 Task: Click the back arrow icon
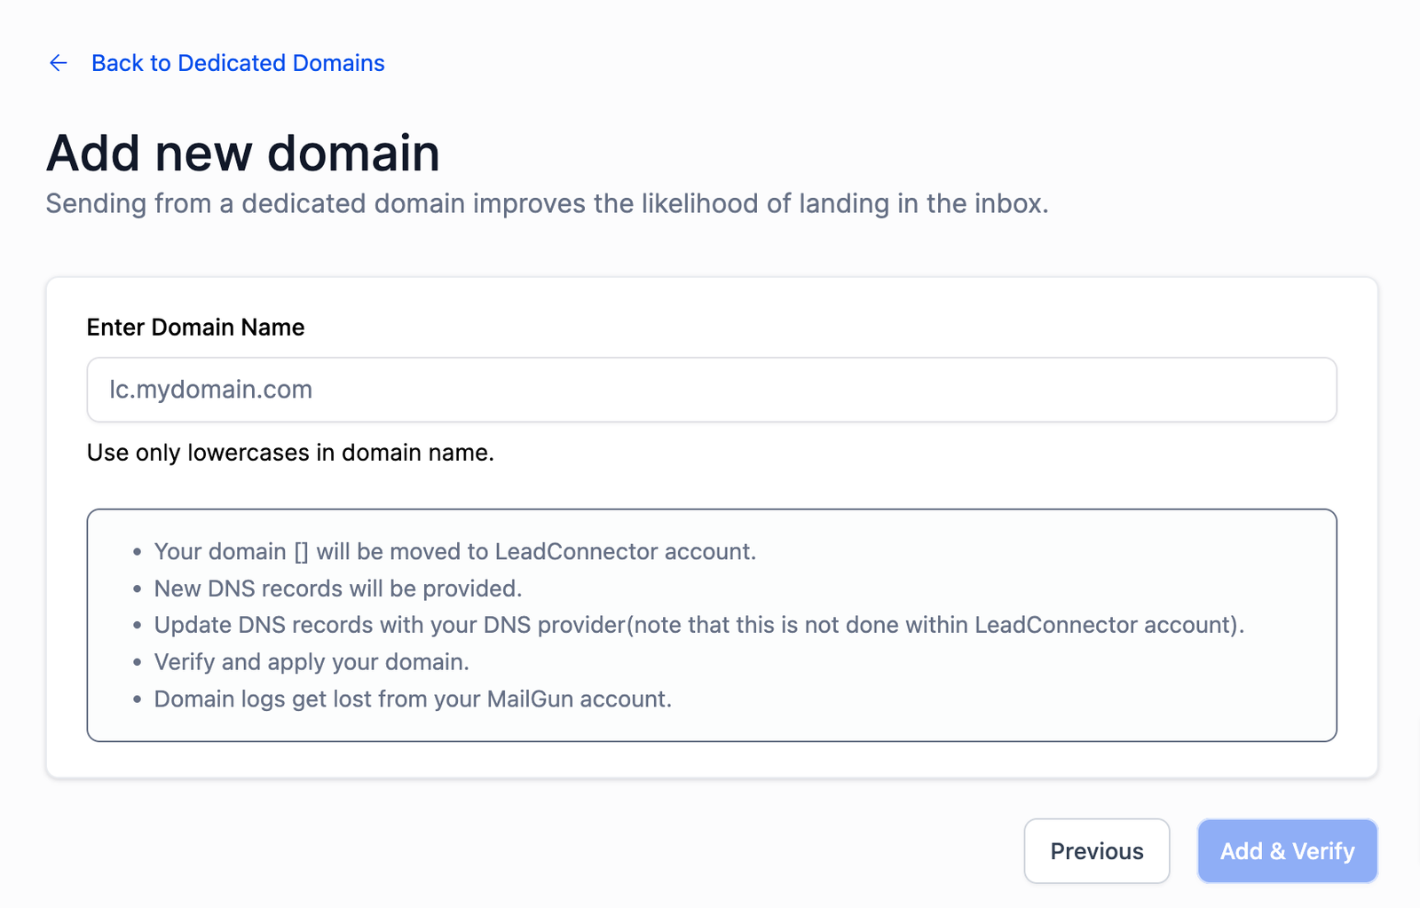pos(59,63)
